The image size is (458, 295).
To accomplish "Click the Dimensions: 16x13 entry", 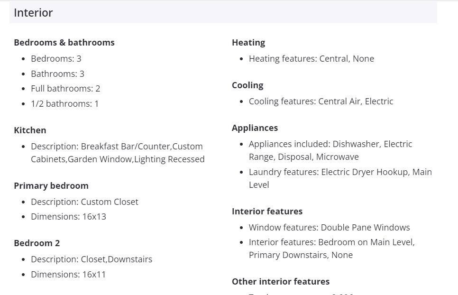I will 68,217.
